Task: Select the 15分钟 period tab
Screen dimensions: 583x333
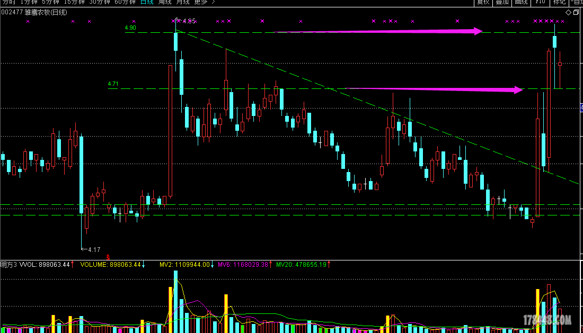Action: point(74,2)
